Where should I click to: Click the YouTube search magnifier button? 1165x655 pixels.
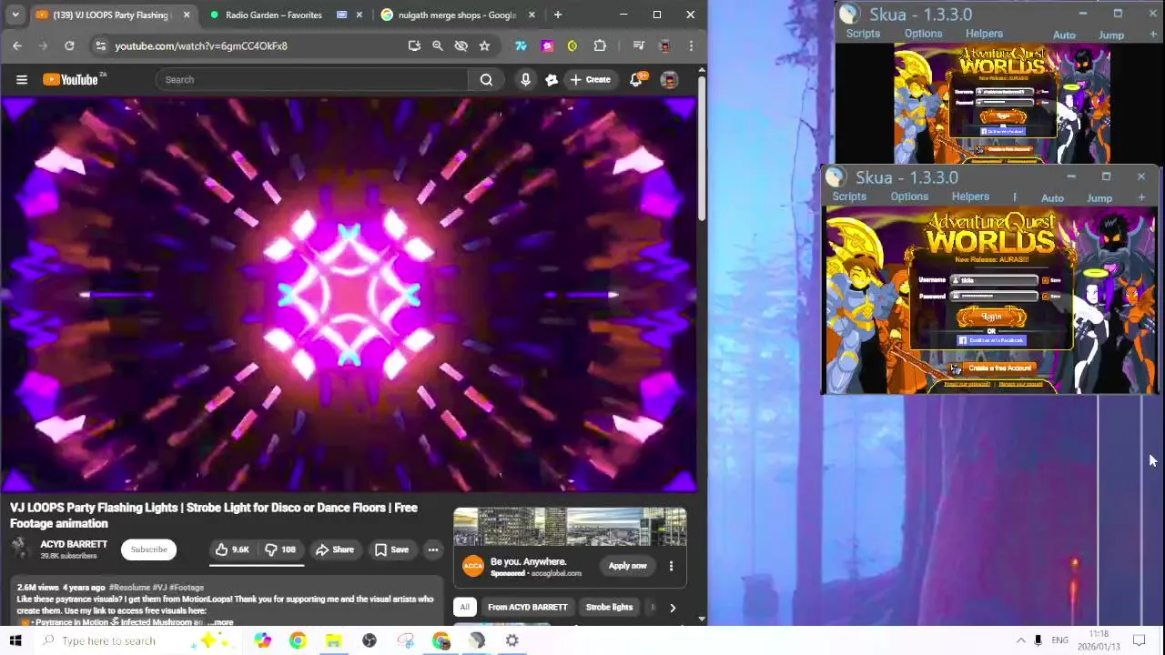(x=486, y=80)
